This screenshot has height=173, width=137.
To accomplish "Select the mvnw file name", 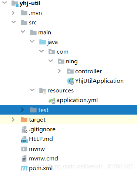I will click(x=37, y=149).
